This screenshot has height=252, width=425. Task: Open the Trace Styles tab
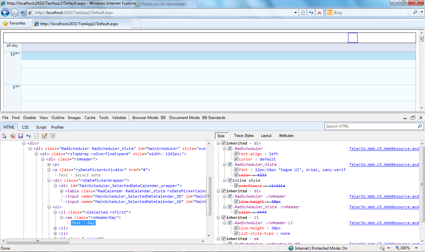pyautogui.click(x=244, y=136)
